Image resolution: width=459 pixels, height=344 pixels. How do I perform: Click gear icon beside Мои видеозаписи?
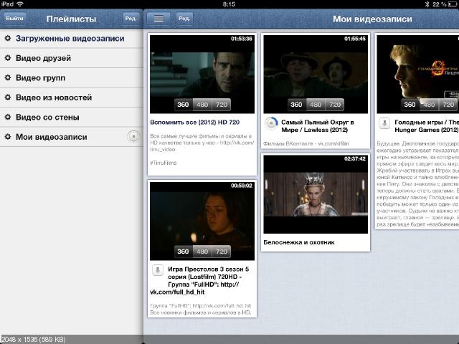pyautogui.click(x=8, y=137)
